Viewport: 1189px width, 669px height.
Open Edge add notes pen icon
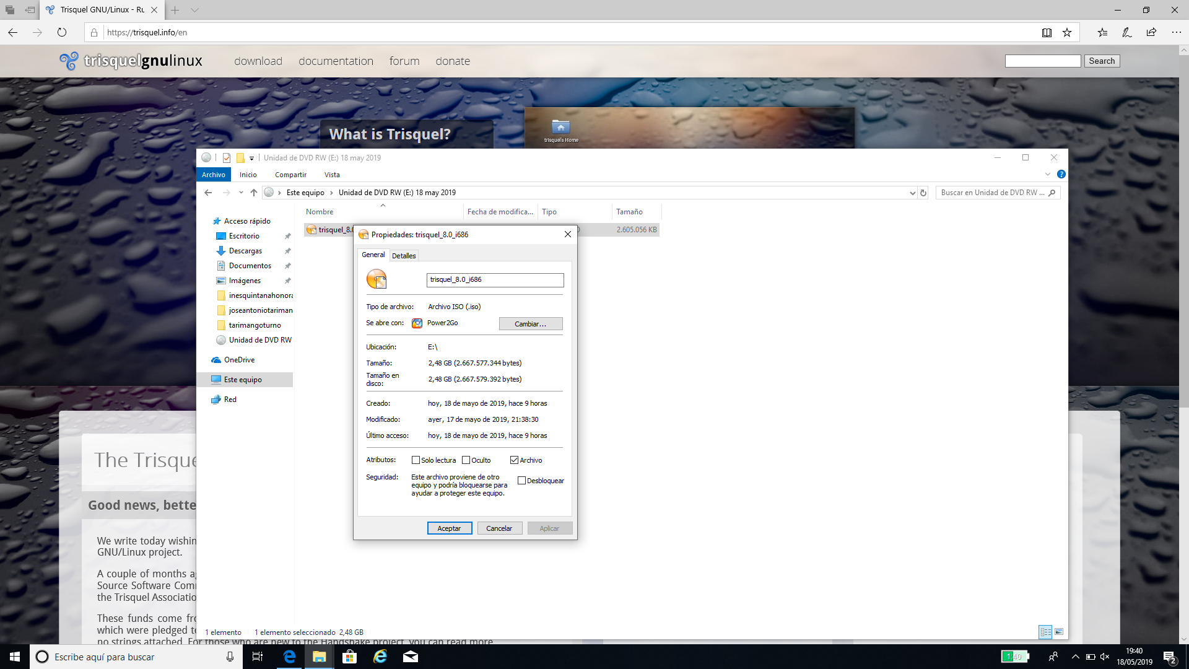(1127, 32)
